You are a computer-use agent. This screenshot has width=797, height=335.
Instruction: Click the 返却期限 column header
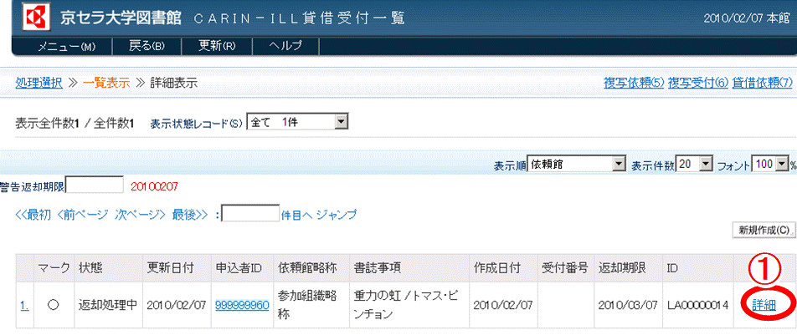[628, 269]
